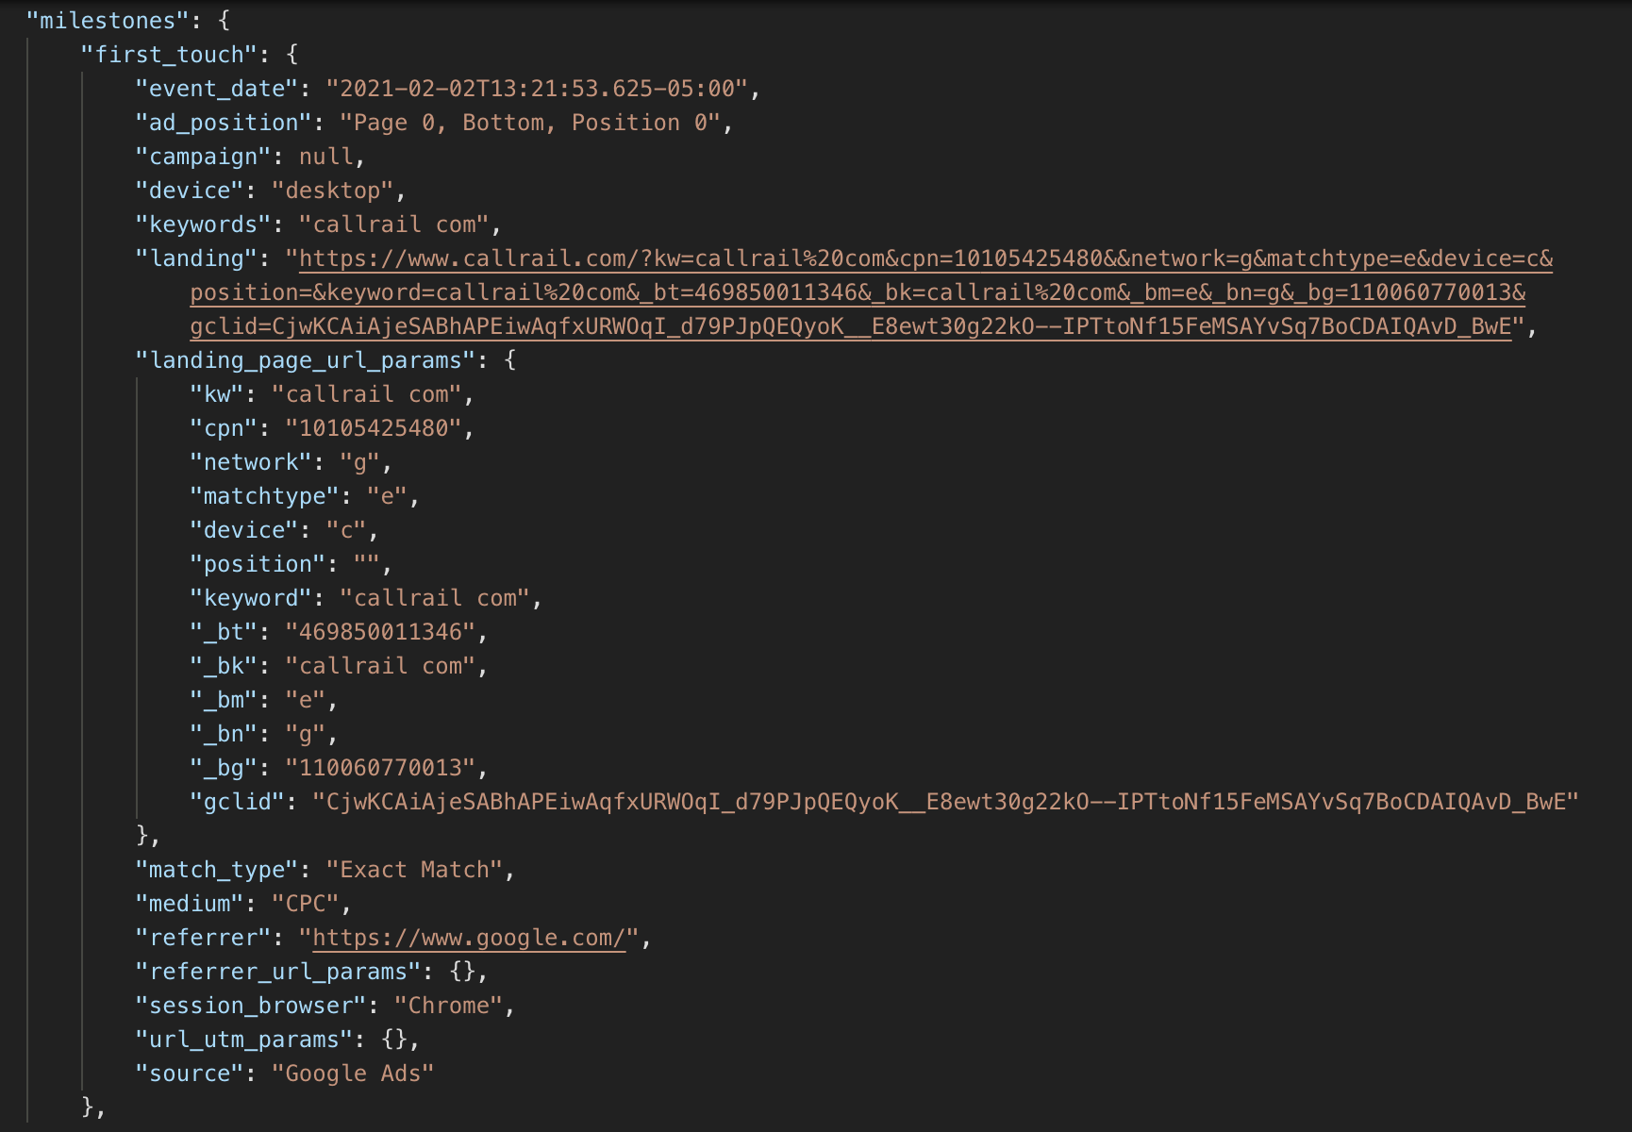
Task: Open the https://www.google.com/ referrer link
Action: pyautogui.click(x=469, y=939)
